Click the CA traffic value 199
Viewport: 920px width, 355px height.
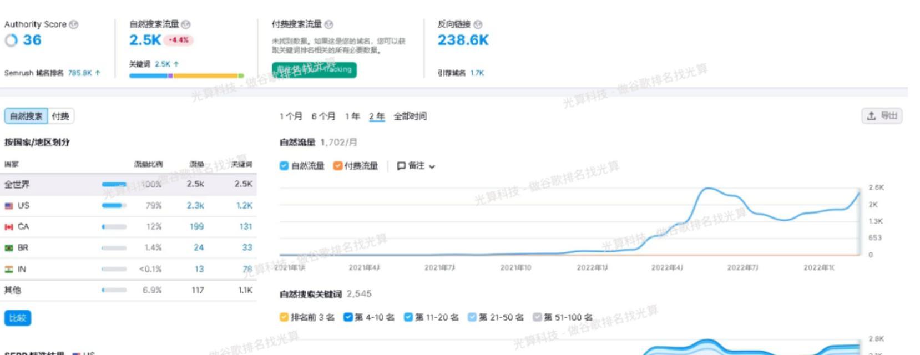click(x=196, y=227)
